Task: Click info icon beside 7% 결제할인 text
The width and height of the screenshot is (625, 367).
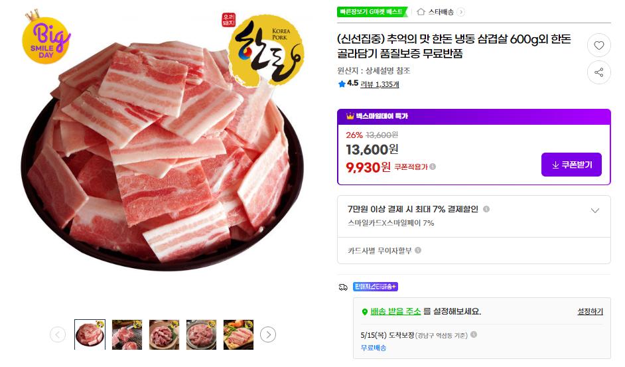Action: (x=486, y=209)
